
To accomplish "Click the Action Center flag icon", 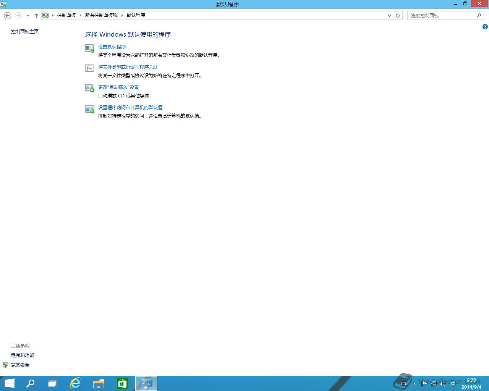I will coord(424,384).
